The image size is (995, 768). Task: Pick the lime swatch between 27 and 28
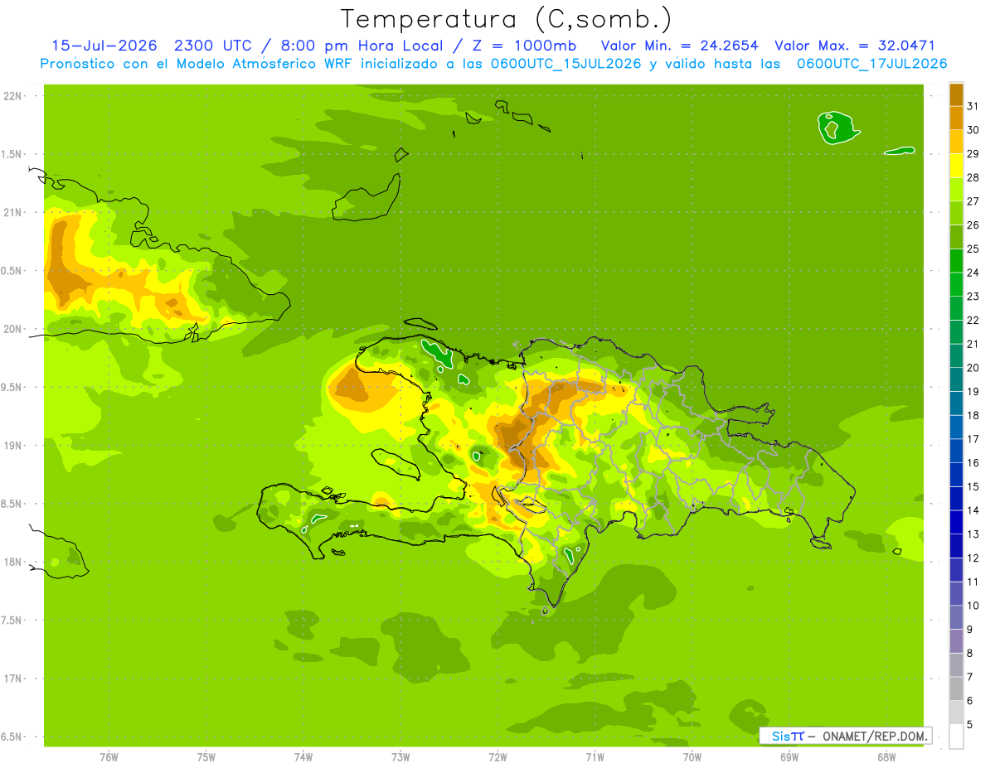(x=956, y=189)
